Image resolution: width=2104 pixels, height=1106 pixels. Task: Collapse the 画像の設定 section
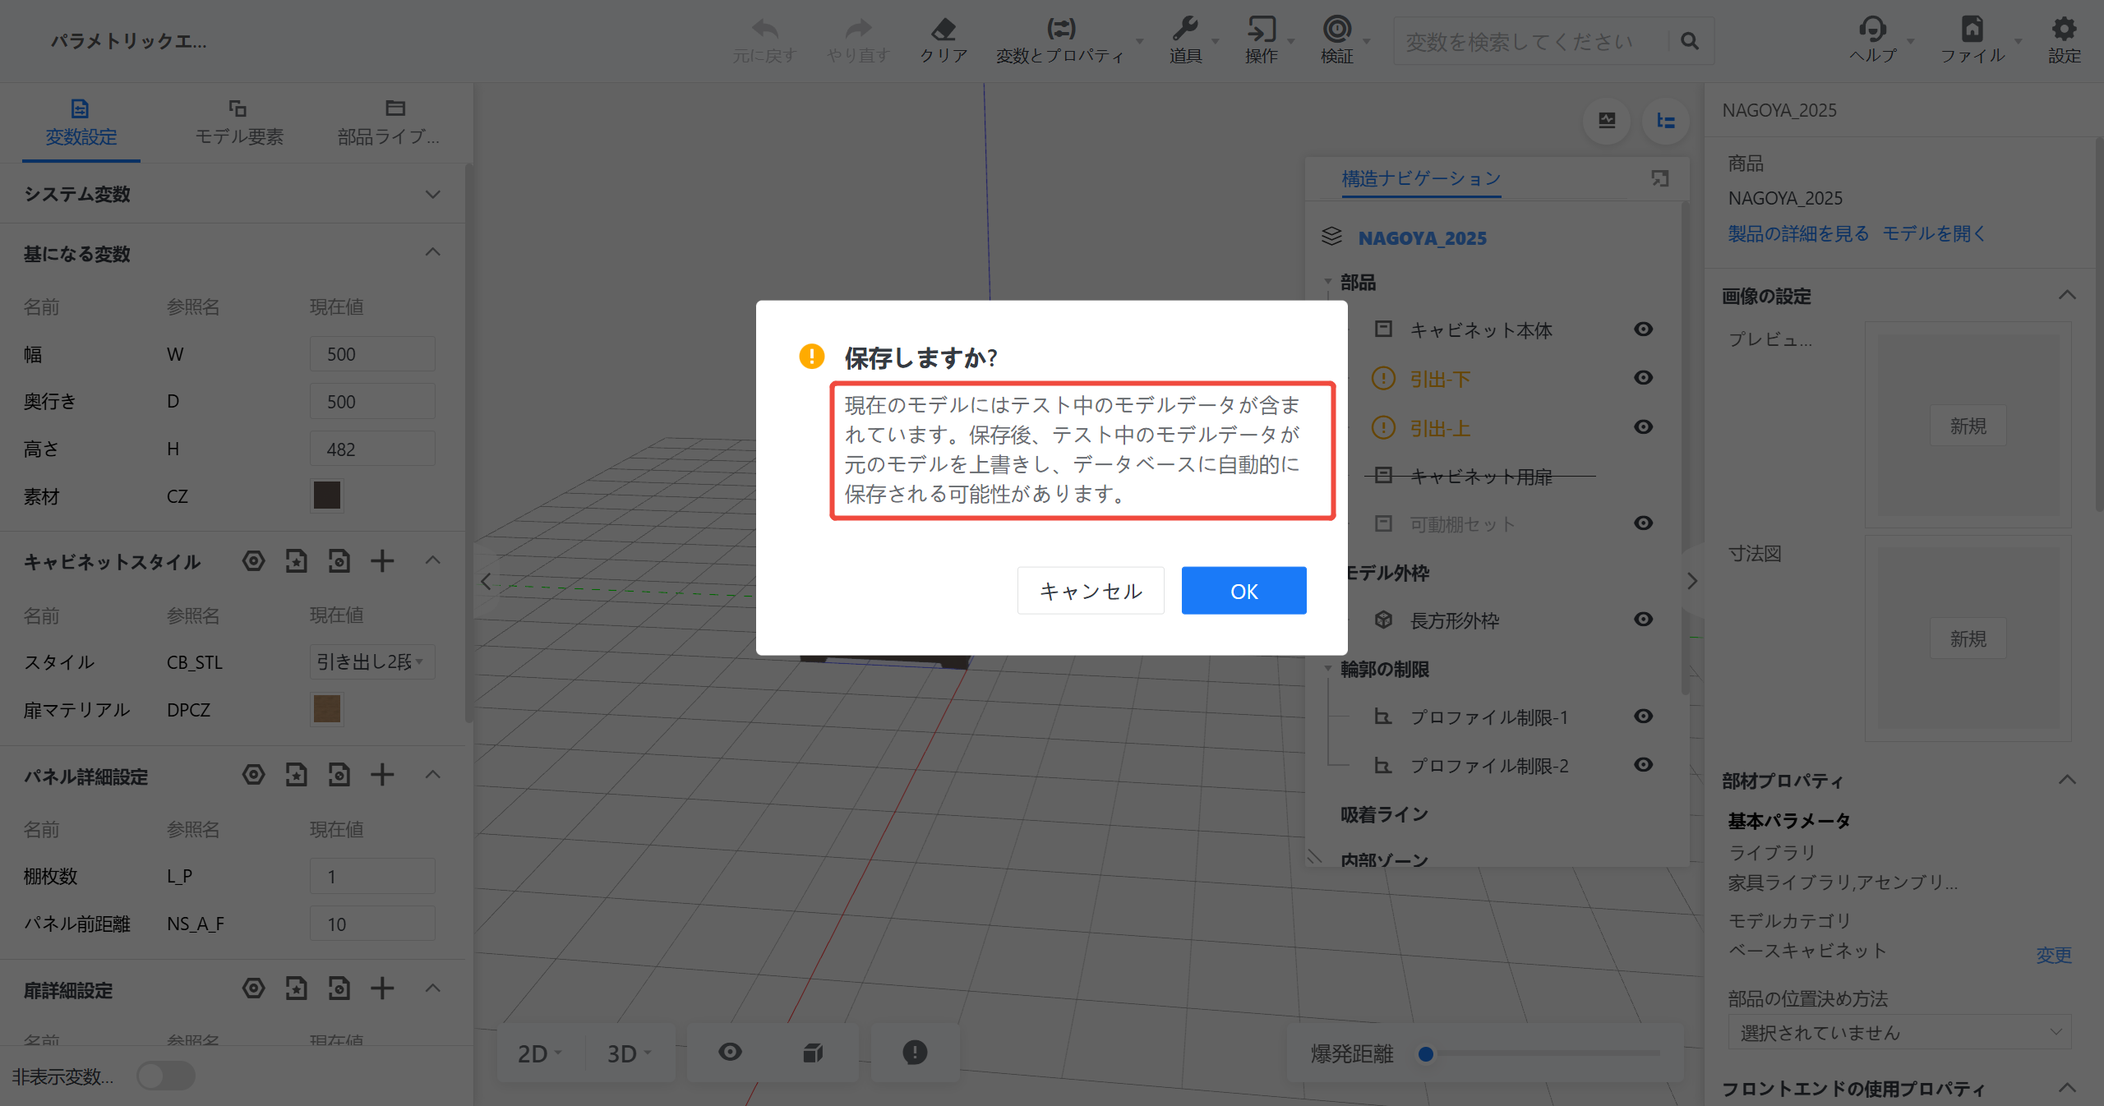pyautogui.click(x=2067, y=295)
